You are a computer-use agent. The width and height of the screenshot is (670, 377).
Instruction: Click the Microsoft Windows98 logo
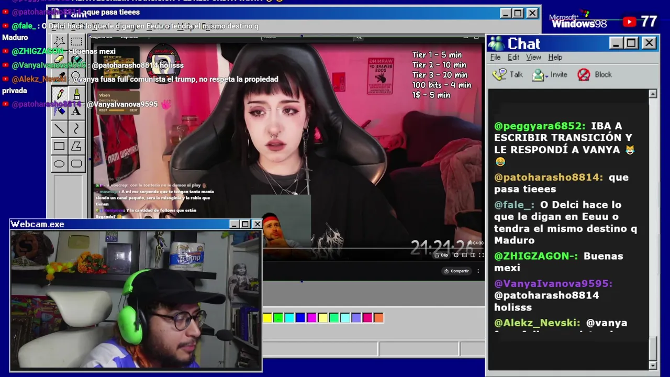pos(578,20)
